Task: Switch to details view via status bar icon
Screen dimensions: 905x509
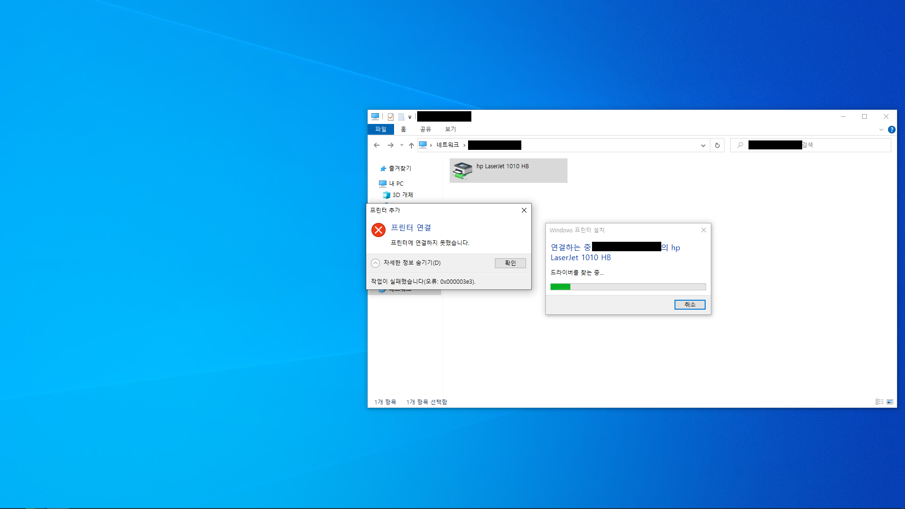Action: click(x=880, y=402)
